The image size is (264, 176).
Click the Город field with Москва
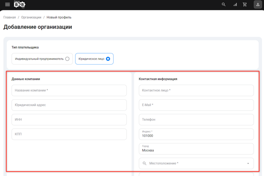click(196, 149)
